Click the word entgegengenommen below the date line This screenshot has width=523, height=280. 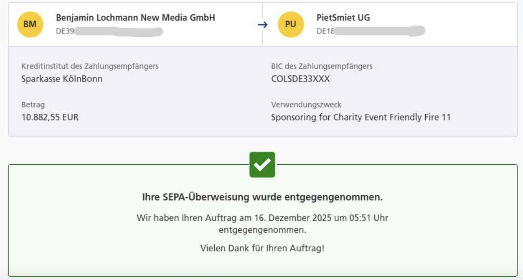coord(262,230)
